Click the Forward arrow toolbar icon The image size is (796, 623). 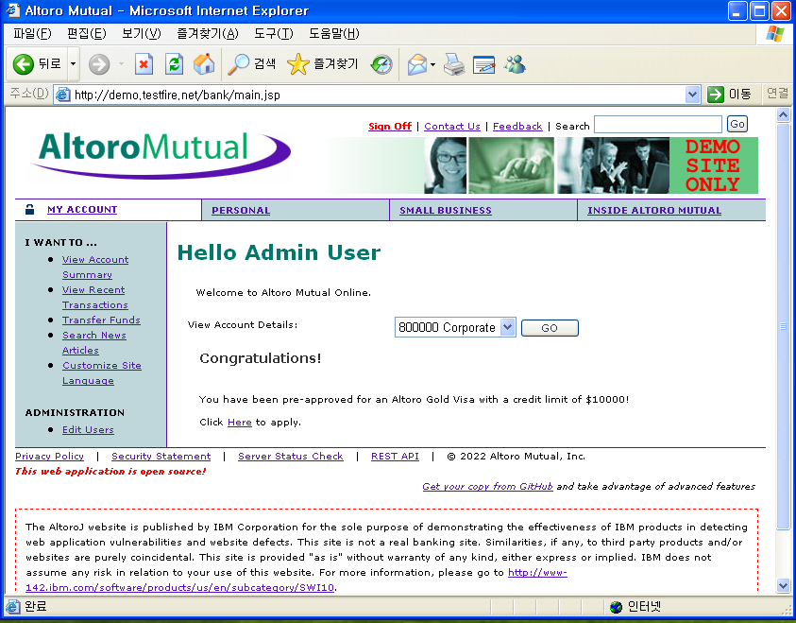point(99,64)
